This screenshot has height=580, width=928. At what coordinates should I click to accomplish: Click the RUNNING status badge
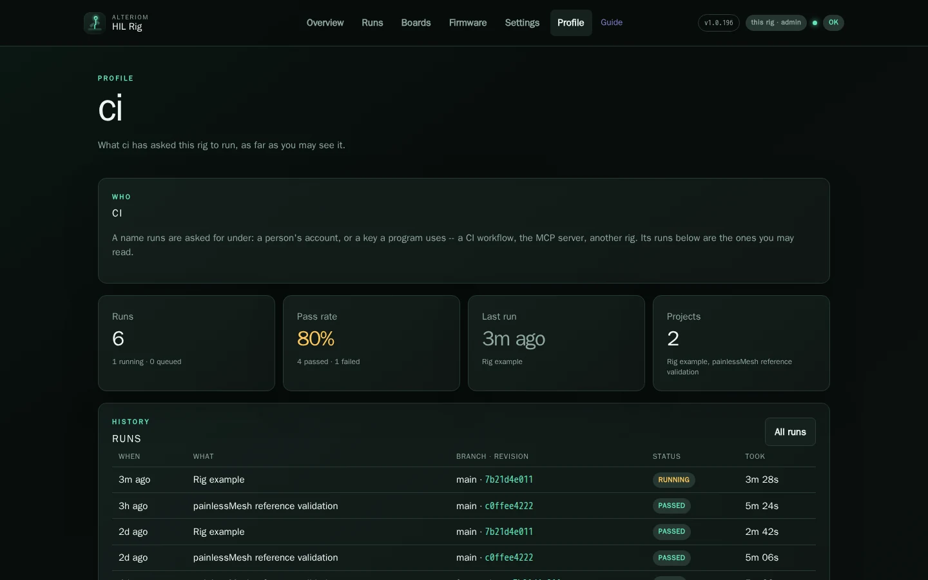[674, 480]
